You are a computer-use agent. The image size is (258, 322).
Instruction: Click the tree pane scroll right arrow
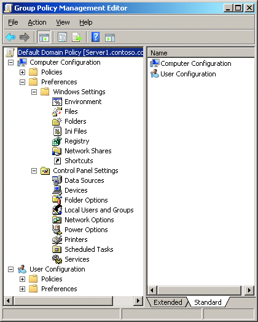click(138, 301)
